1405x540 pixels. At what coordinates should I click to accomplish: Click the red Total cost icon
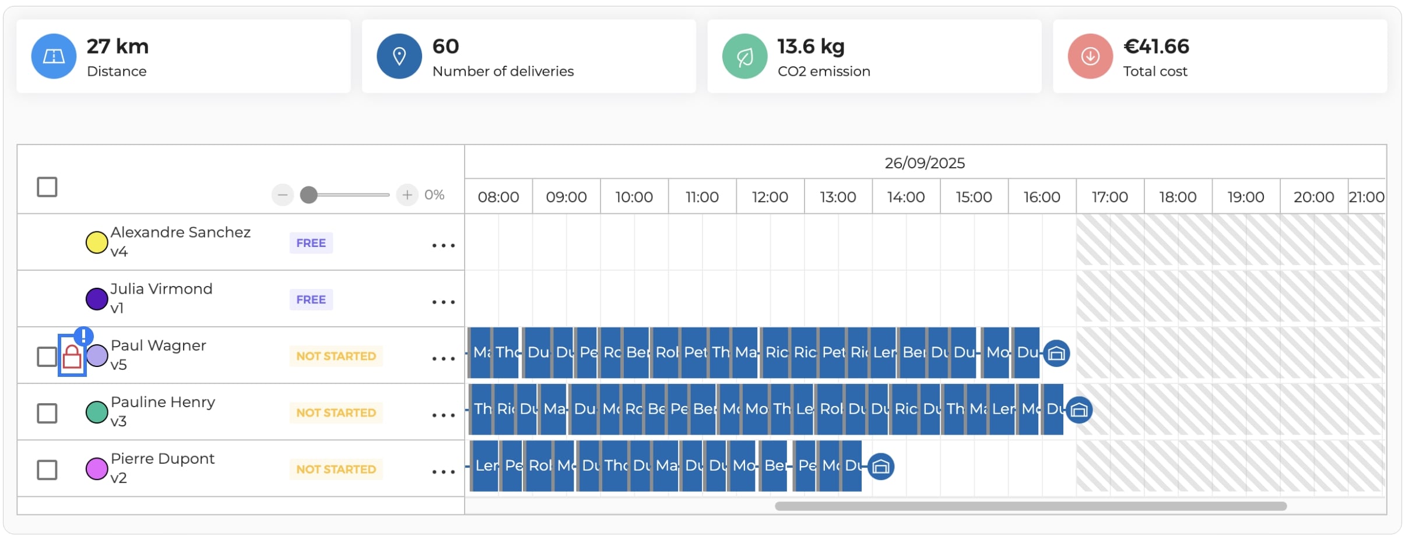pyautogui.click(x=1090, y=56)
